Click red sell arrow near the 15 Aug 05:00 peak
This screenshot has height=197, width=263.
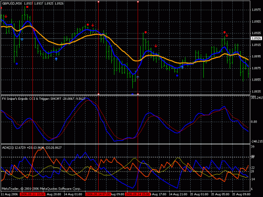(x=227, y=35)
